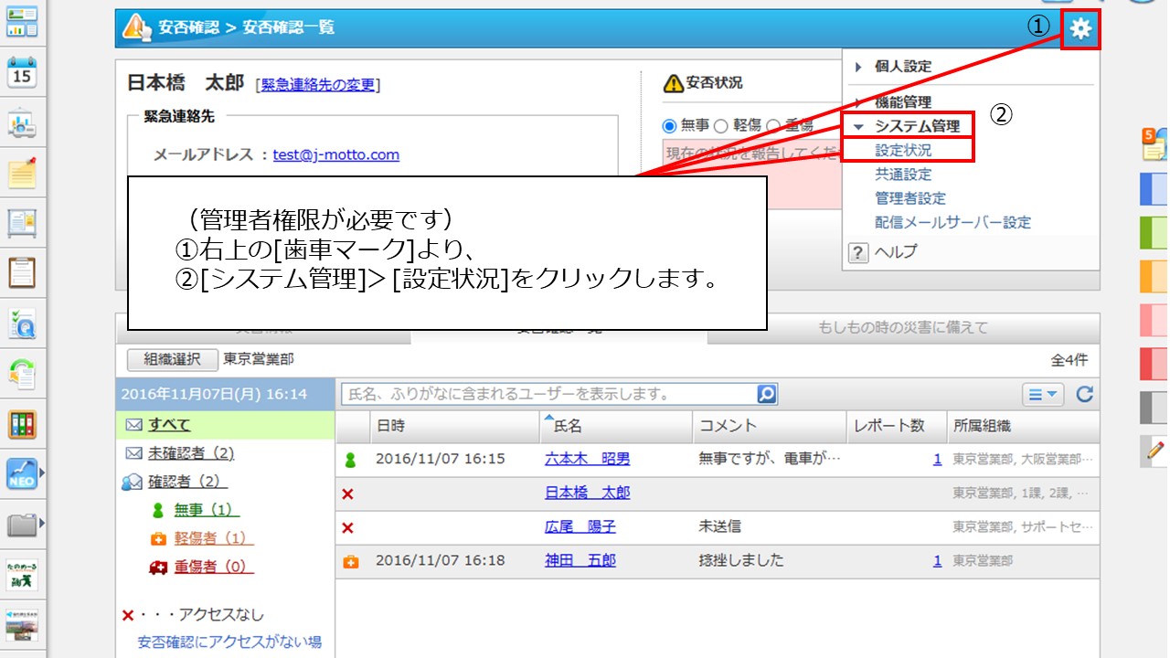Click the 組織選択 button
Image resolution: width=1170 pixels, height=658 pixels.
172,359
